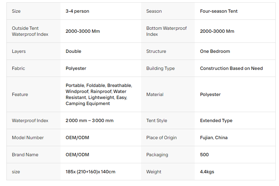Click the 'One Bedroom' structure value
The image size is (279, 186).
click(215, 51)
